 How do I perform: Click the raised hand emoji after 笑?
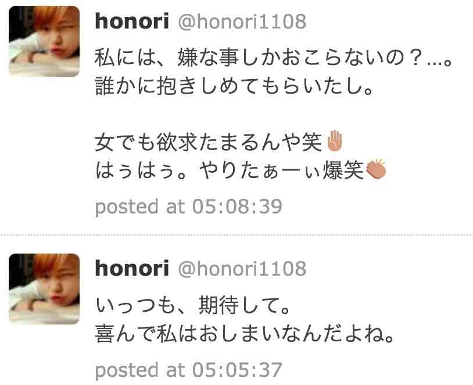click(335, 141)
